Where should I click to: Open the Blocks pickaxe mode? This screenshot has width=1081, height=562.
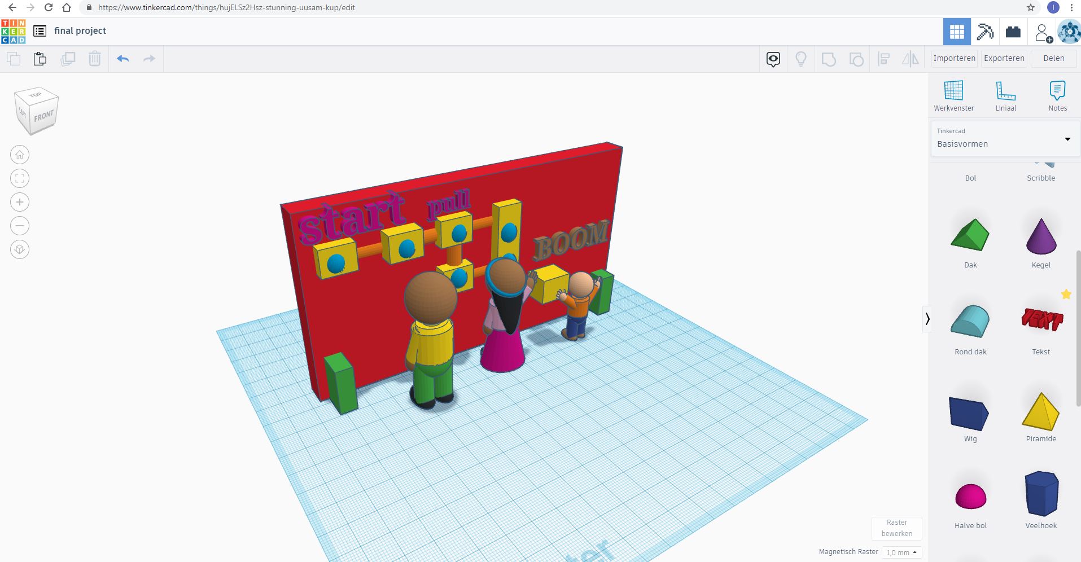coord(985,32)
